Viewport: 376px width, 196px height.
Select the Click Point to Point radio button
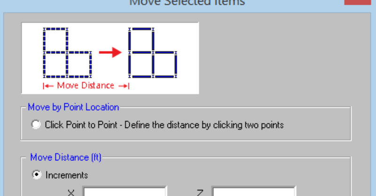pyautogui.click(x=36, y=125)
